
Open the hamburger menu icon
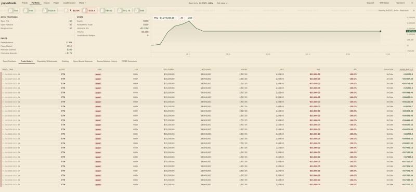coord(412,3)
